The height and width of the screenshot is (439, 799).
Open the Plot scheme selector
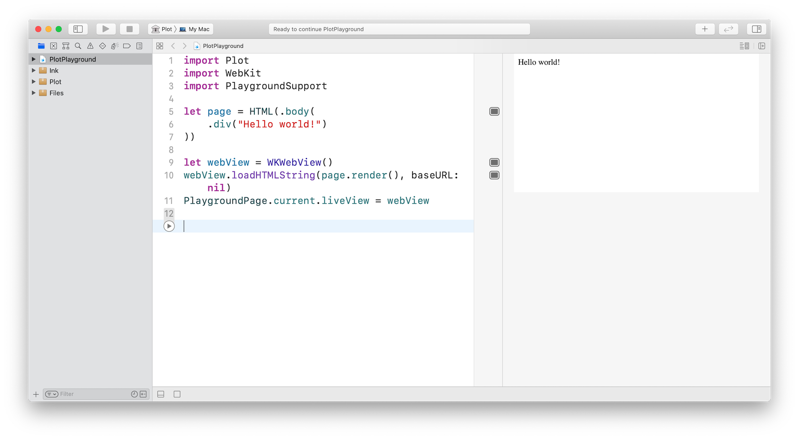point(162,29)
